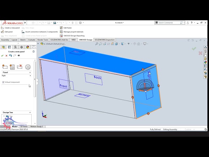Switch to Model bottom tab
This screenshot has width=209, height=157.
[14, 127]
